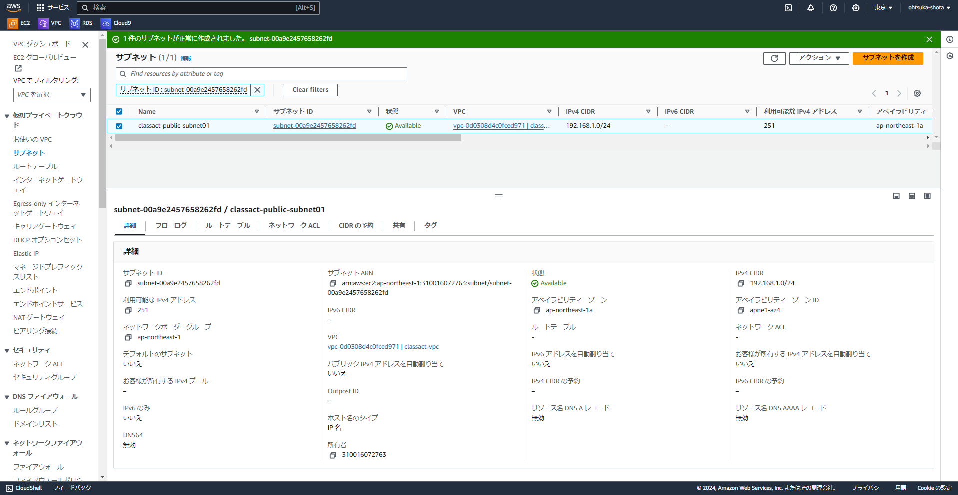
Task: Click the table horizontal scrollbar
Action: tap(288, 138)
